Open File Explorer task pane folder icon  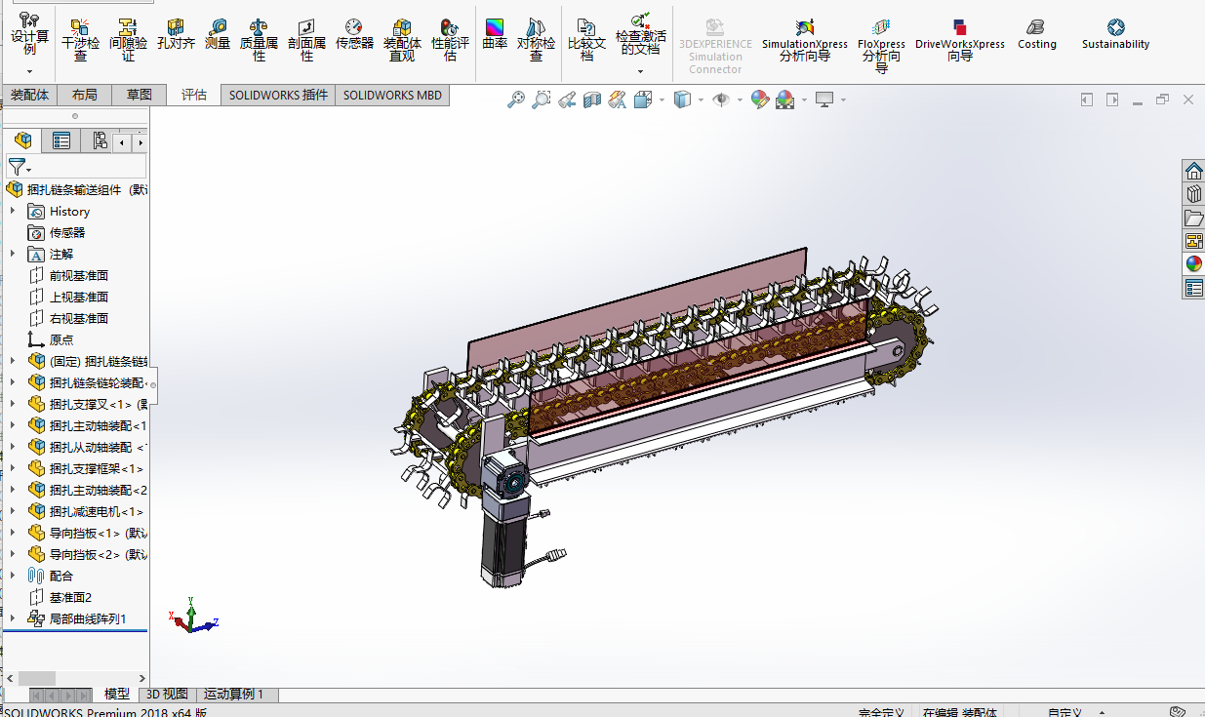[x=1194, y=218]
